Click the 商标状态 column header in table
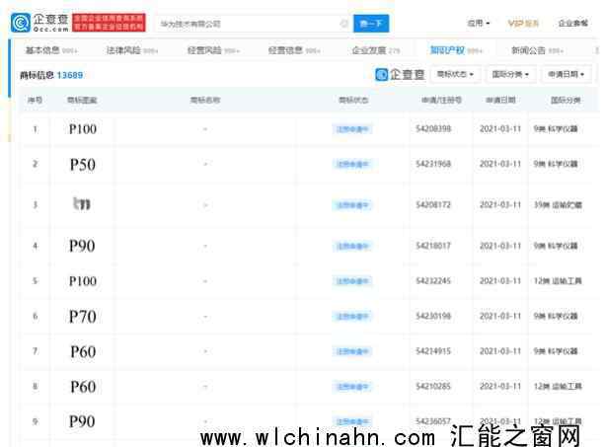Screen dimensions: 606x447 pos(353,100)
